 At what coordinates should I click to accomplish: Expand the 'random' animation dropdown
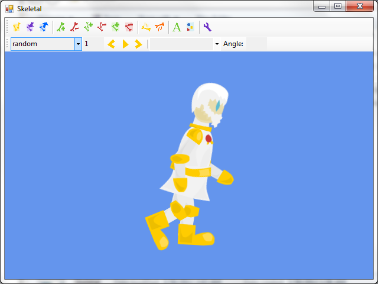tap(78, 44)
